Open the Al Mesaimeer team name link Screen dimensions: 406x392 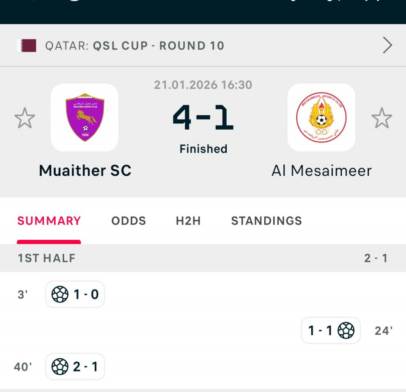[321, 170]
